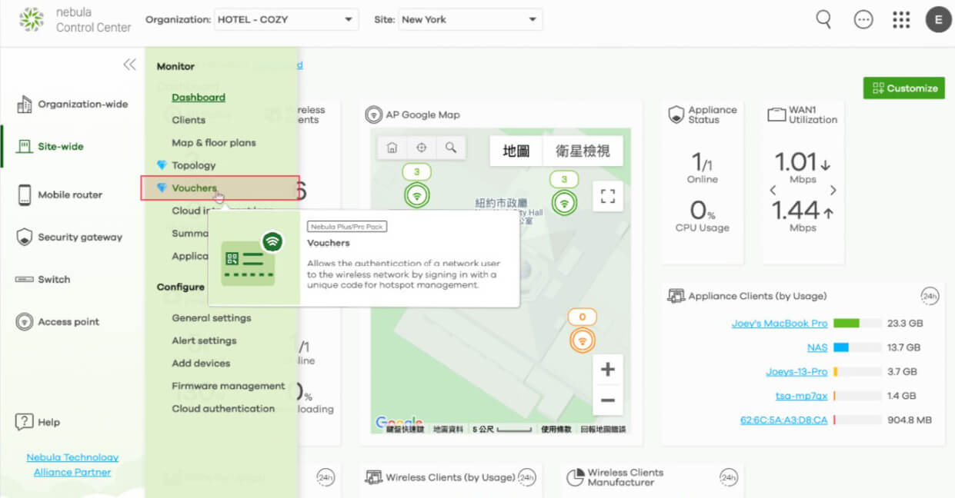Show previous WAN with left chevron
Image resolution: width=955 pixels, height=498 pixels.
click(x=773, y=190)
